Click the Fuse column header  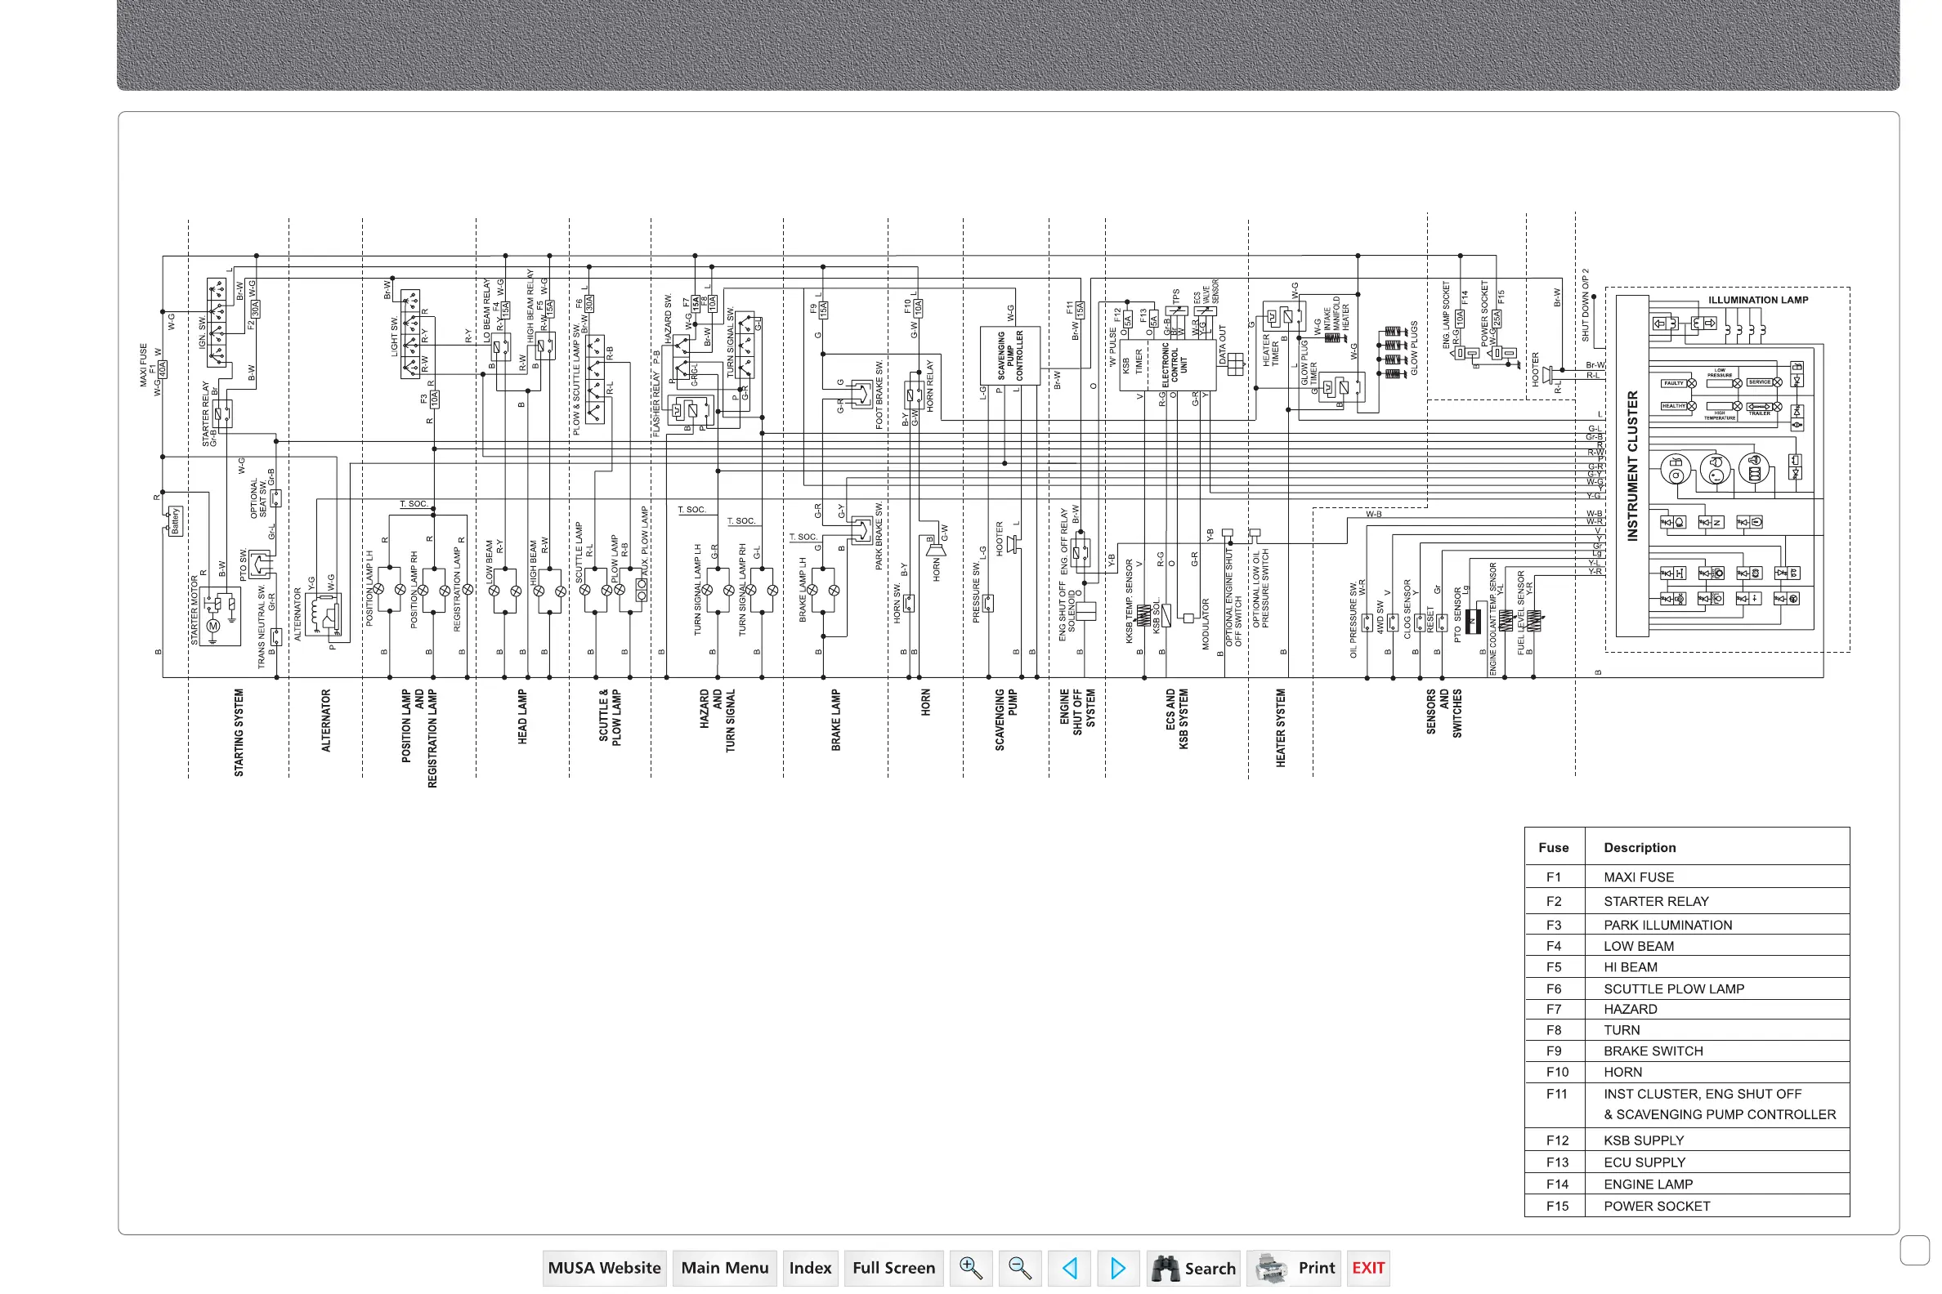click(x=1553, y=847)
